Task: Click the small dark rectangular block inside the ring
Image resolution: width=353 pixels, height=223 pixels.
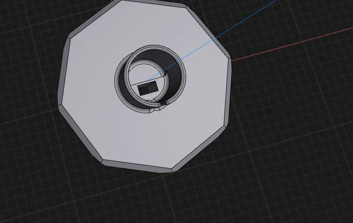Action: coord(147,88)
